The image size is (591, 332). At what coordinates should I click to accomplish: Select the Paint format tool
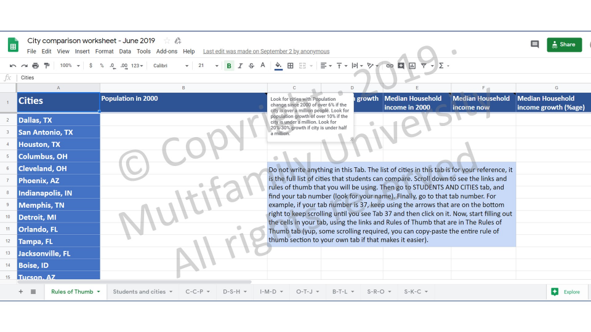click(47, 66)
